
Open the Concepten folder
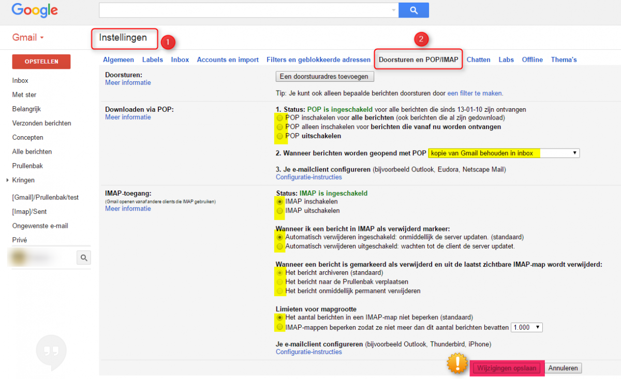tap(27, 138)
